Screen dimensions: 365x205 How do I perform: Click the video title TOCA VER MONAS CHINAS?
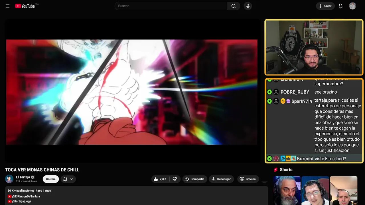[42, 170]
